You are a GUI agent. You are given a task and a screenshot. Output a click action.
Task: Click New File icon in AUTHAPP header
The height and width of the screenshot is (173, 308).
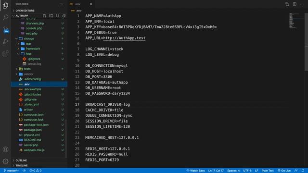45,16
